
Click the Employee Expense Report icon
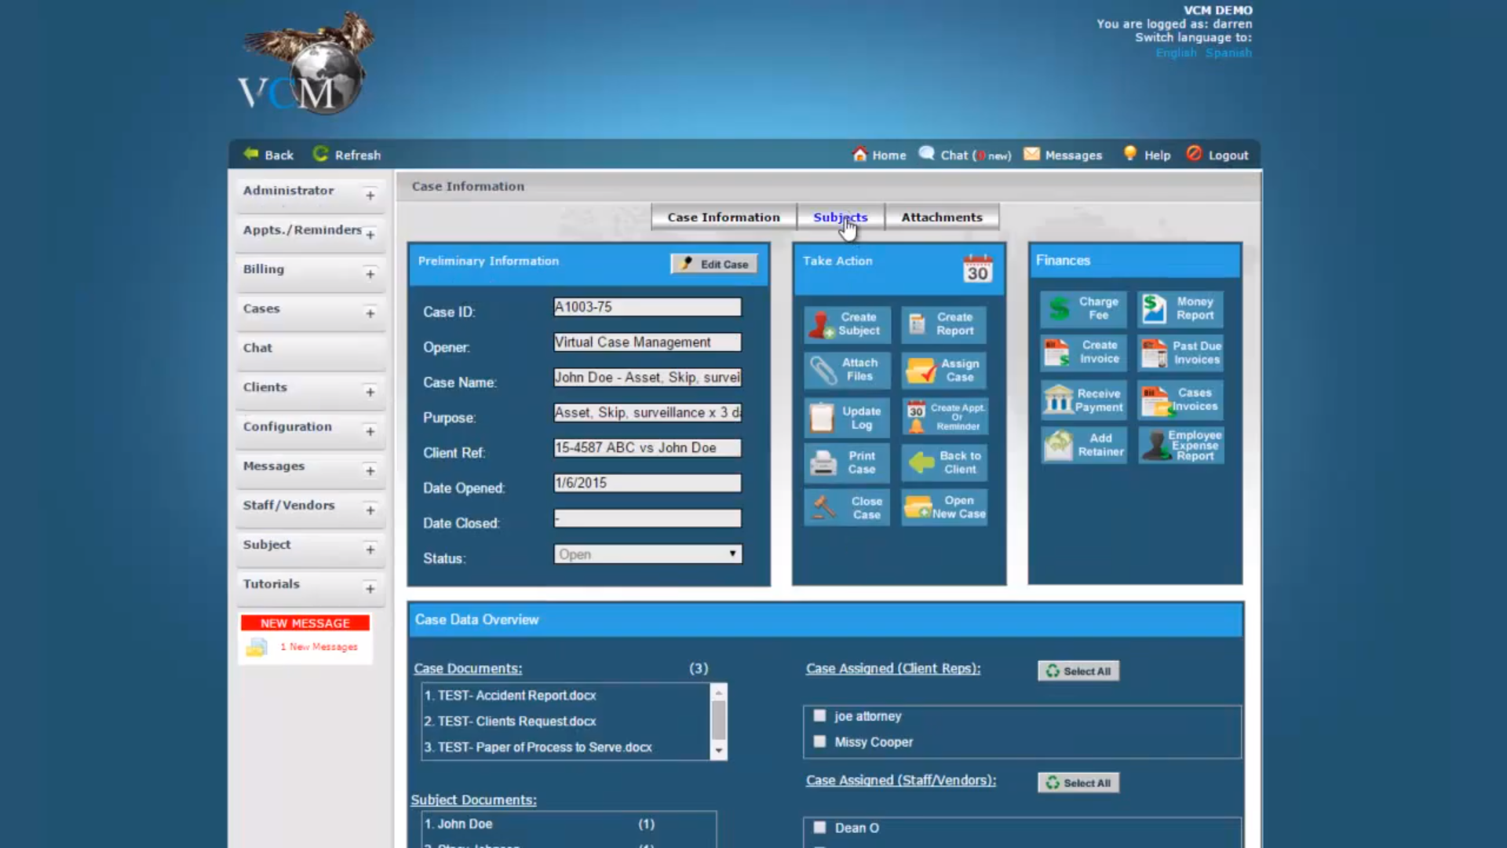[x=1155, y=445]
